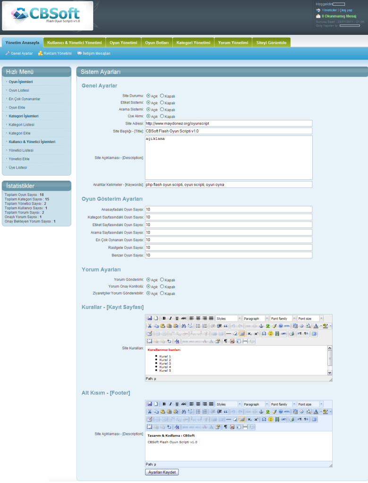This screenshot has width=368, height=483.
Task: Click text color icon in Site Kuralları editor
Action: click(x=316, y=326)
